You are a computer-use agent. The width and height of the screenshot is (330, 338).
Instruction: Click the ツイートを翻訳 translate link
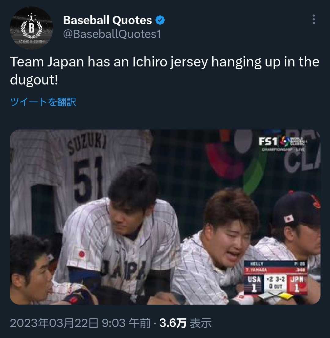coord(43,102)
